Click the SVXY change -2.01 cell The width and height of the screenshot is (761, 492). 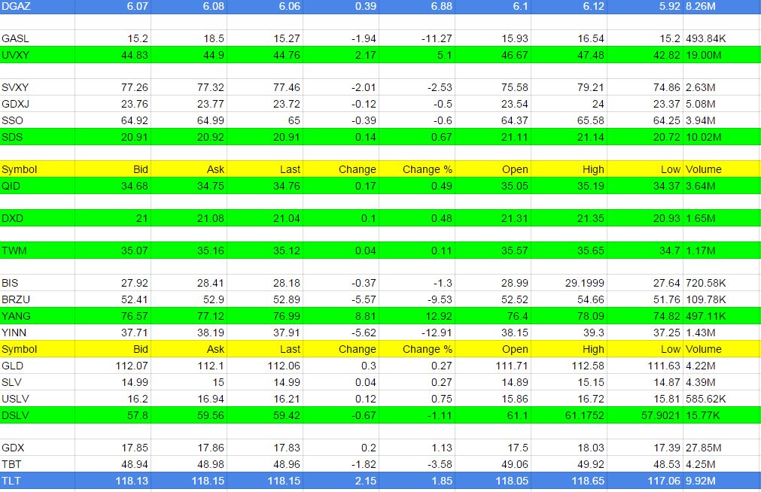pyautogui.click(x=341, y=87)
